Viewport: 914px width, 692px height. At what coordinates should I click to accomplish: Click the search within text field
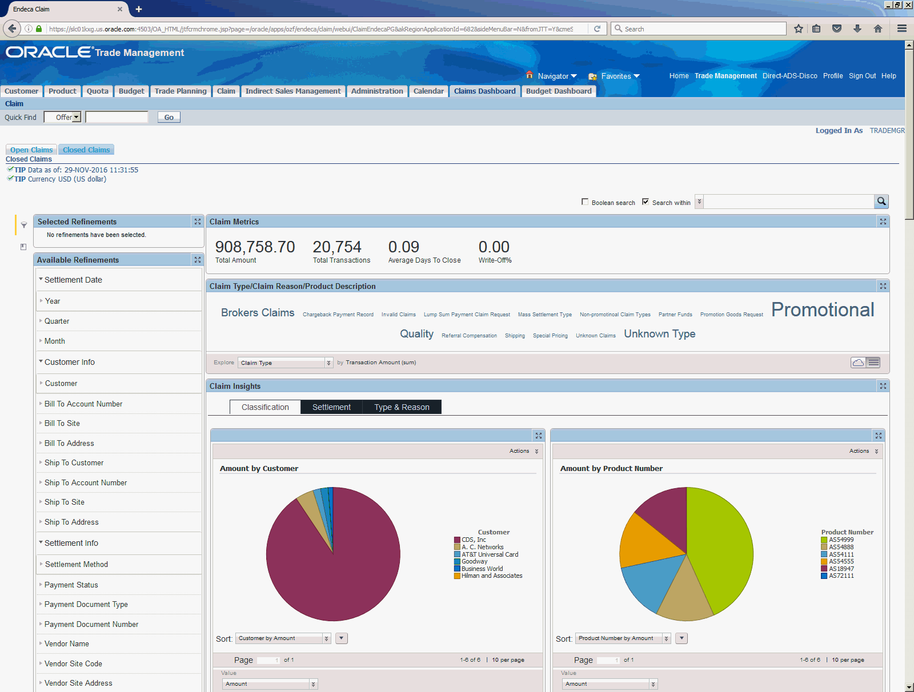[789, 202]
